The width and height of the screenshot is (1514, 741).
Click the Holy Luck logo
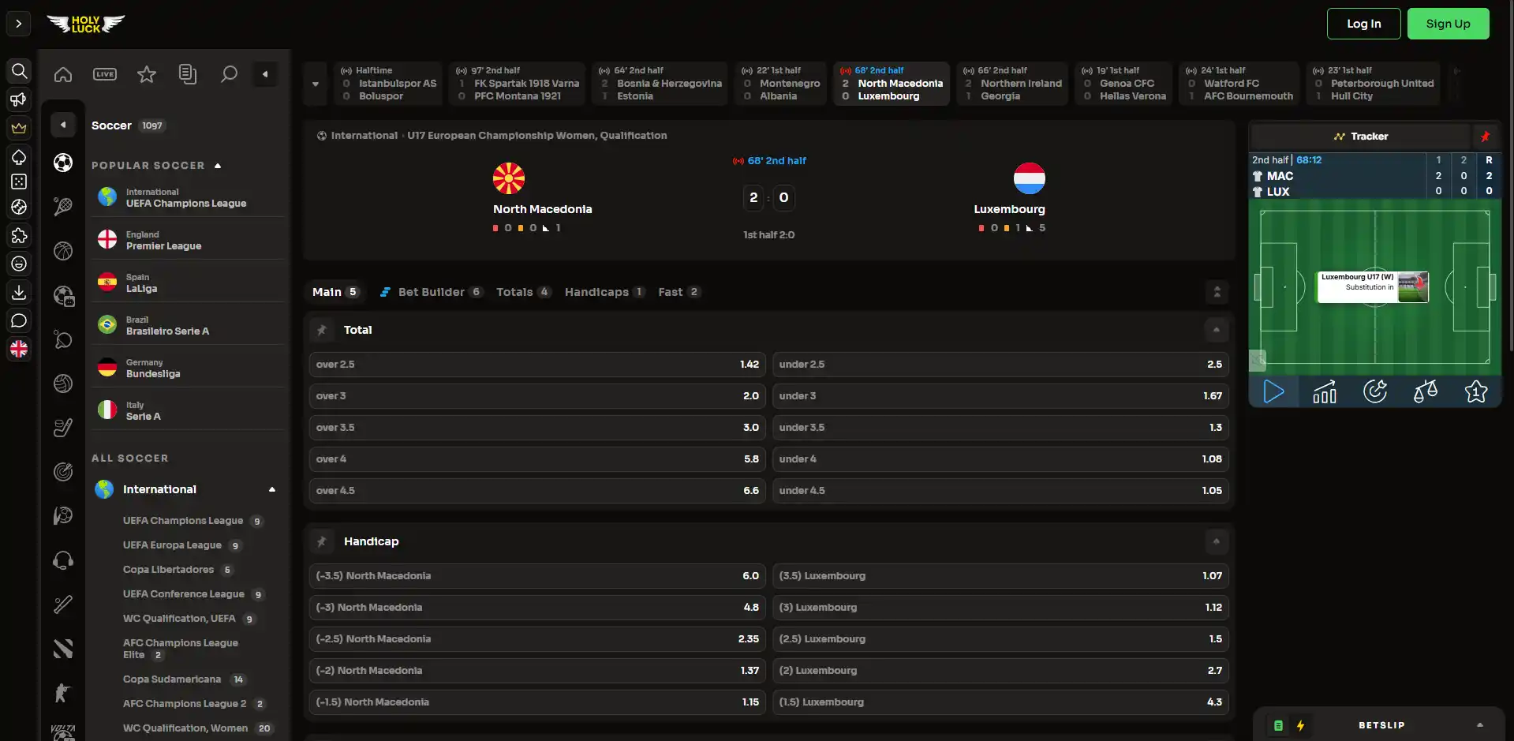click(x=86, y=24)
